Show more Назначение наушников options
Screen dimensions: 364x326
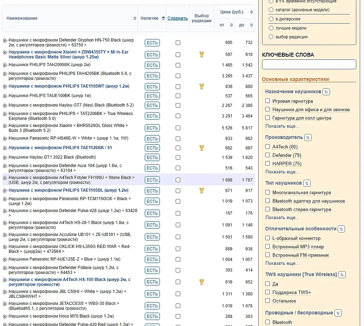pos(282,126)
